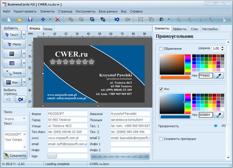Click the ungroup elements icon

tap(151, 19)
